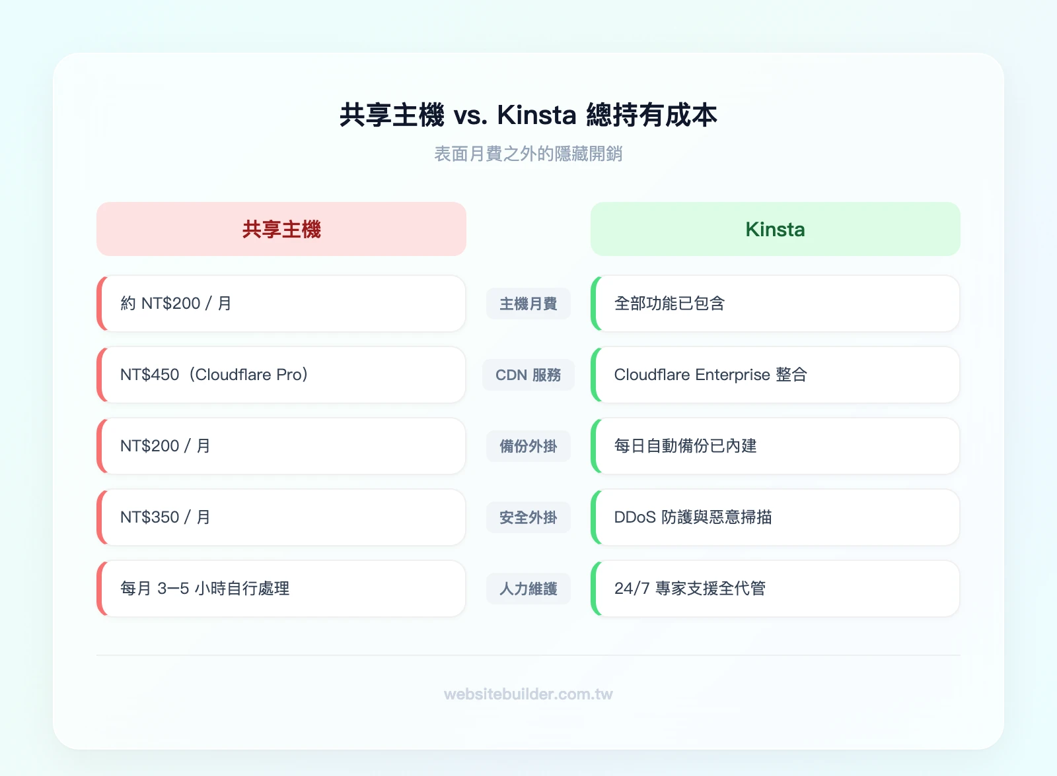The height and width of the screenshot is (776, 1057).
Task: Select the Kinsta green header badge
Action: click(x=775, y=229)
